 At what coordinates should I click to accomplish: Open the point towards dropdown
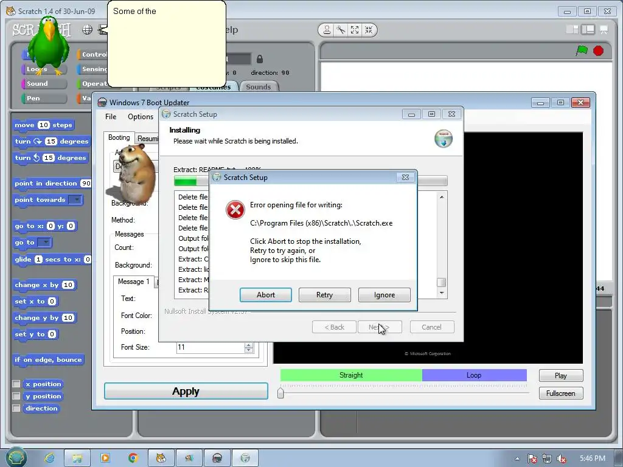(75, 199)
